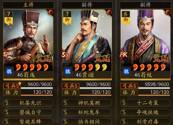173x125 pixels.
Task: Click the yin-yang icon on 荀攸 card
Action: [168, 13]
